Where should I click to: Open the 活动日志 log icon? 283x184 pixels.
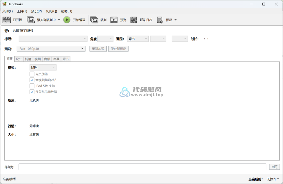pyautogui.click(x=134, y=20)
